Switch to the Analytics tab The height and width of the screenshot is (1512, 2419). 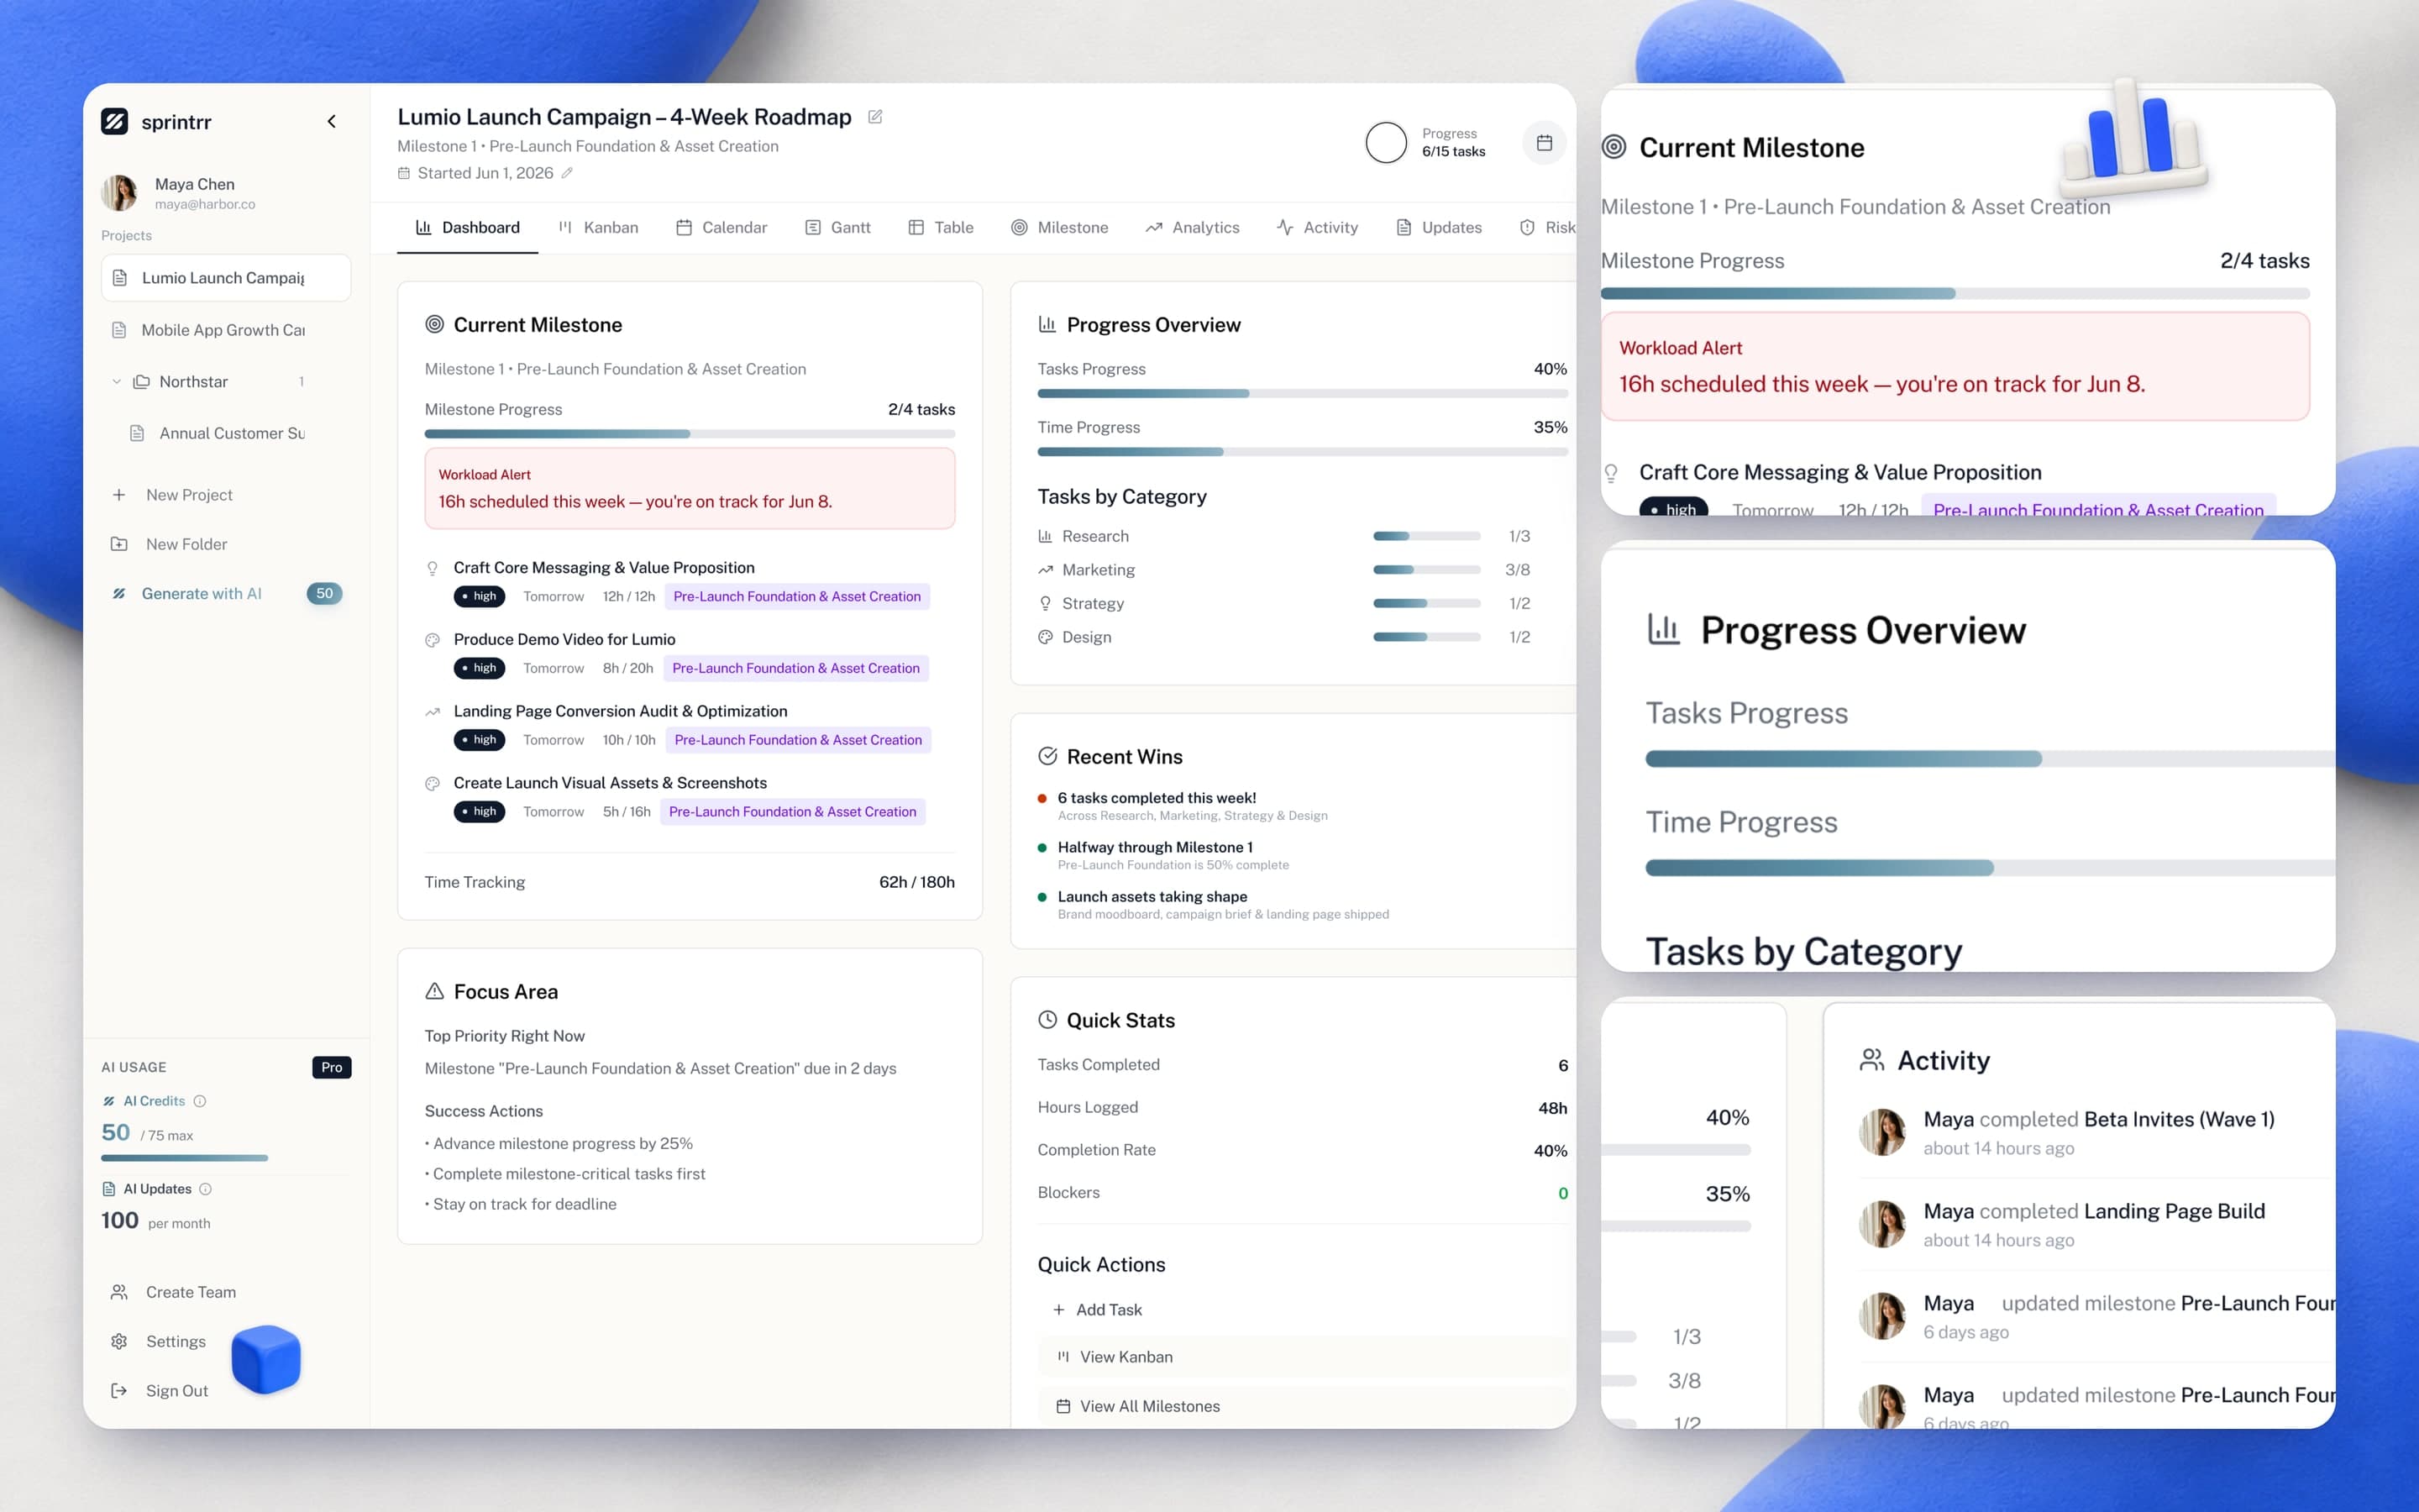pos(1193,227)
